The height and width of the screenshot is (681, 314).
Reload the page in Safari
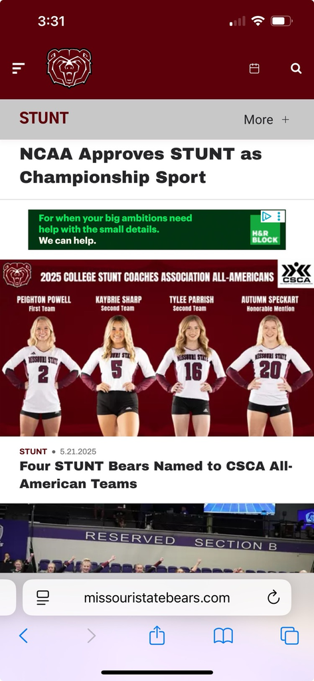coord(274,598)
